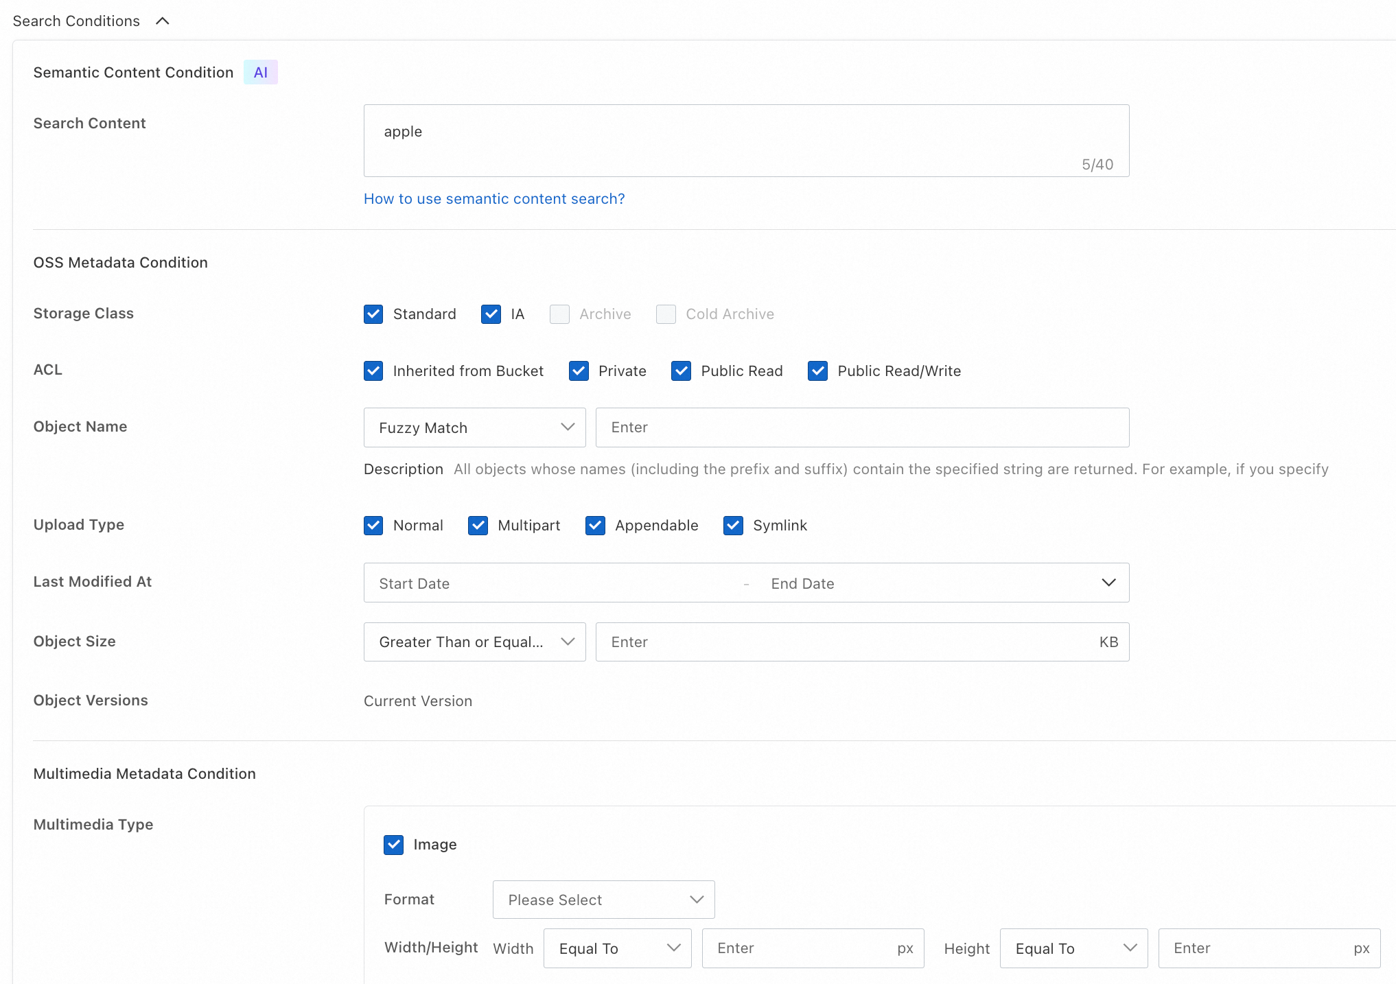Viewport: 1396px width, 984px height.
Task: Expand the Last Modified At date chevron
Action: tap(1108, 583)
